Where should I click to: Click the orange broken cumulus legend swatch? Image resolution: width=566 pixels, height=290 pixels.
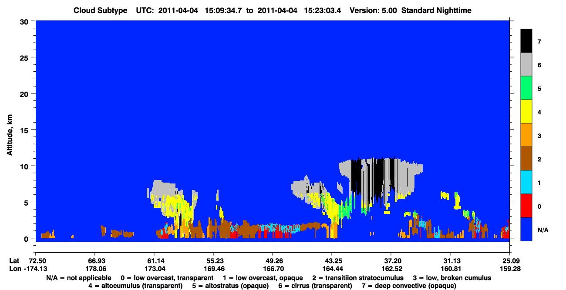point(526,135)
